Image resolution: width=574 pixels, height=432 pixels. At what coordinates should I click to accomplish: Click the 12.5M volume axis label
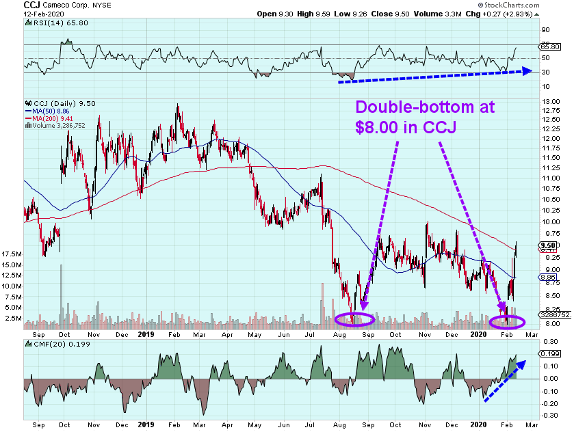coord(12,275)
